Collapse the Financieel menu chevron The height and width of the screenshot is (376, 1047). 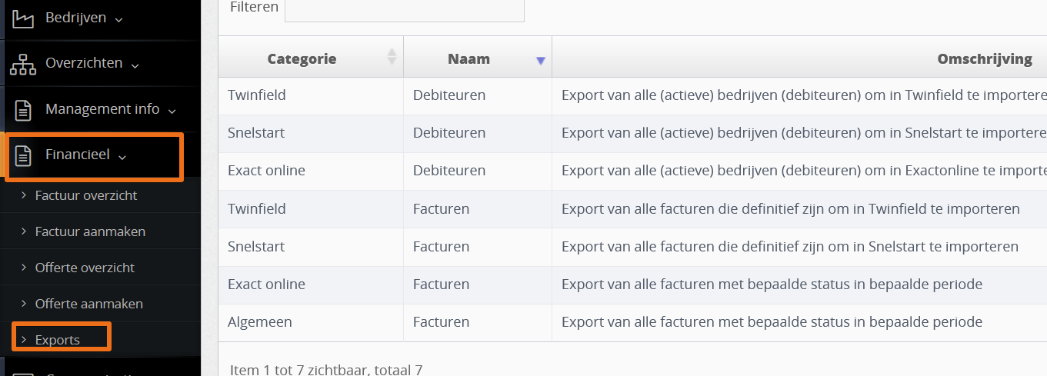(x=122, y=158)
